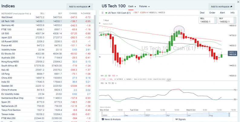Viewport: 240px width, 122px height.
Task: Select the Switzerland Blue Chip row
Action: (46, 98)
